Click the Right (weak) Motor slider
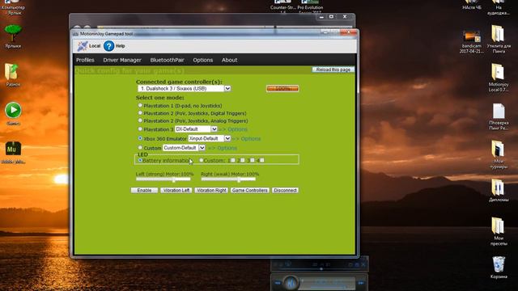This screenshot has width=518, height=291. [x=228, y=179]
